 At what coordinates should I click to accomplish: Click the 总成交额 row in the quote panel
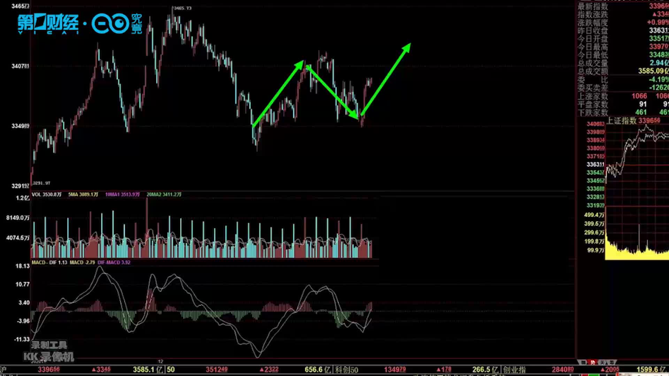tap(593, 71)
